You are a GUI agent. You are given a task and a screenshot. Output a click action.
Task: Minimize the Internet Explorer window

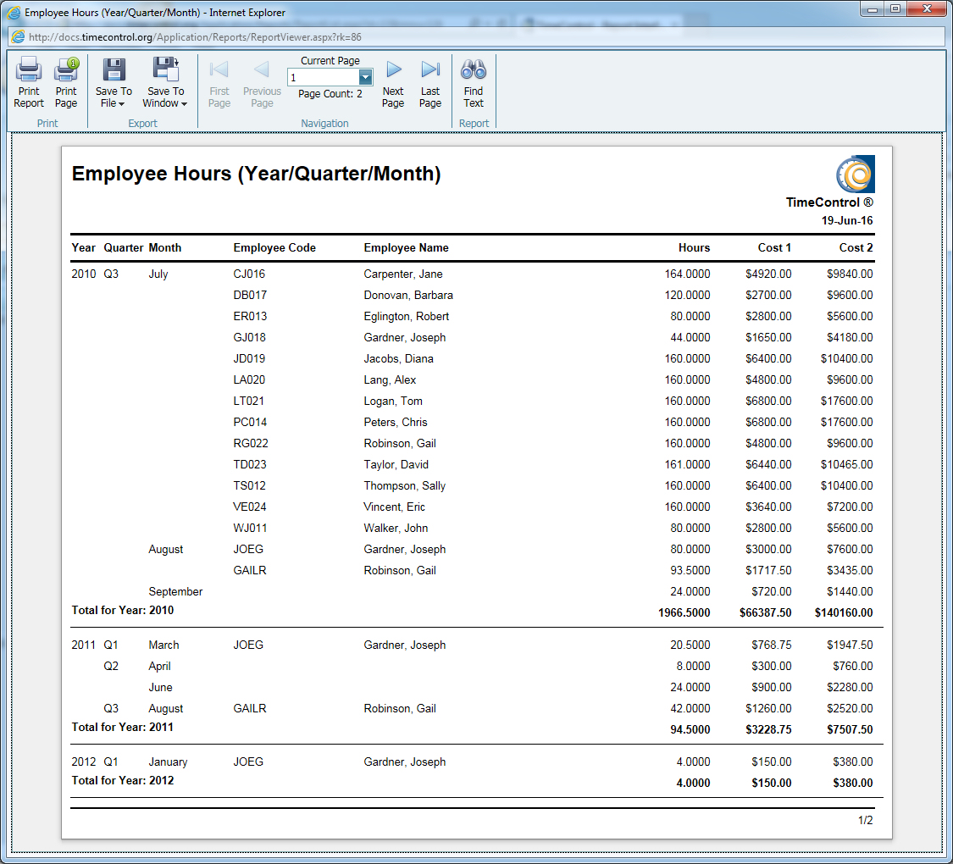click(x=873, y=8)
